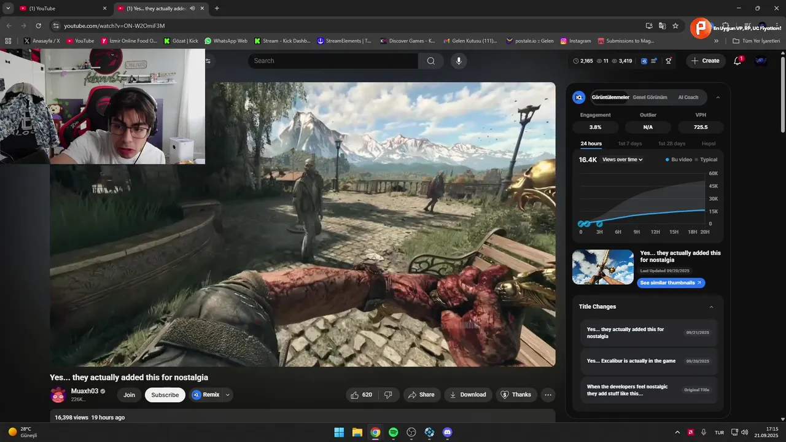The image size is (786, 442).
Task: Click the Thanks button
Action: tap(516, 395)
